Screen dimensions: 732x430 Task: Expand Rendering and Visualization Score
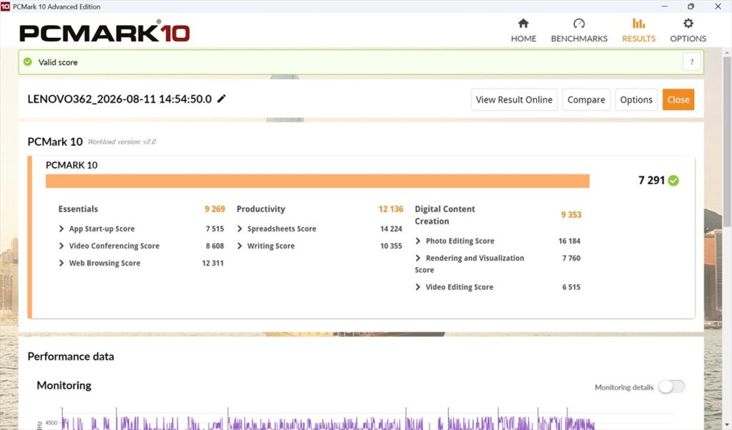(x=417, y=258)
